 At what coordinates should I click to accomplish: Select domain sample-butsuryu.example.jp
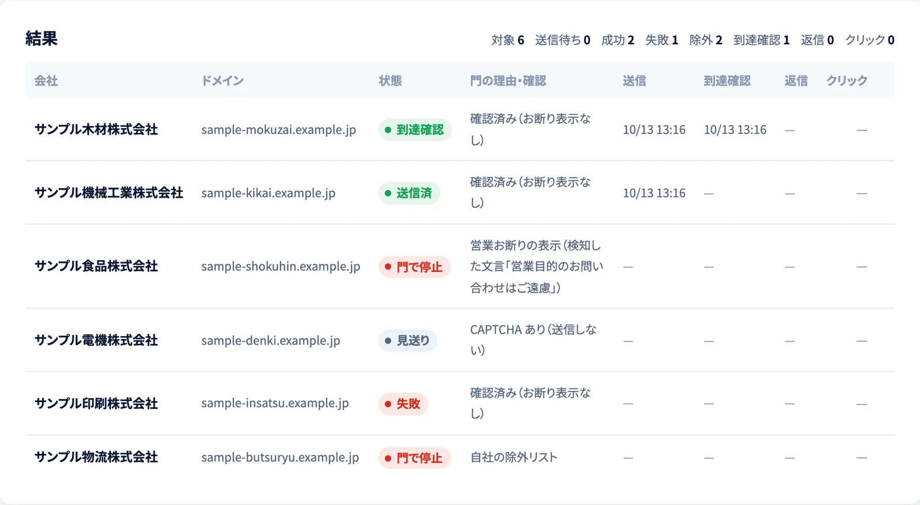pos(280,457)
